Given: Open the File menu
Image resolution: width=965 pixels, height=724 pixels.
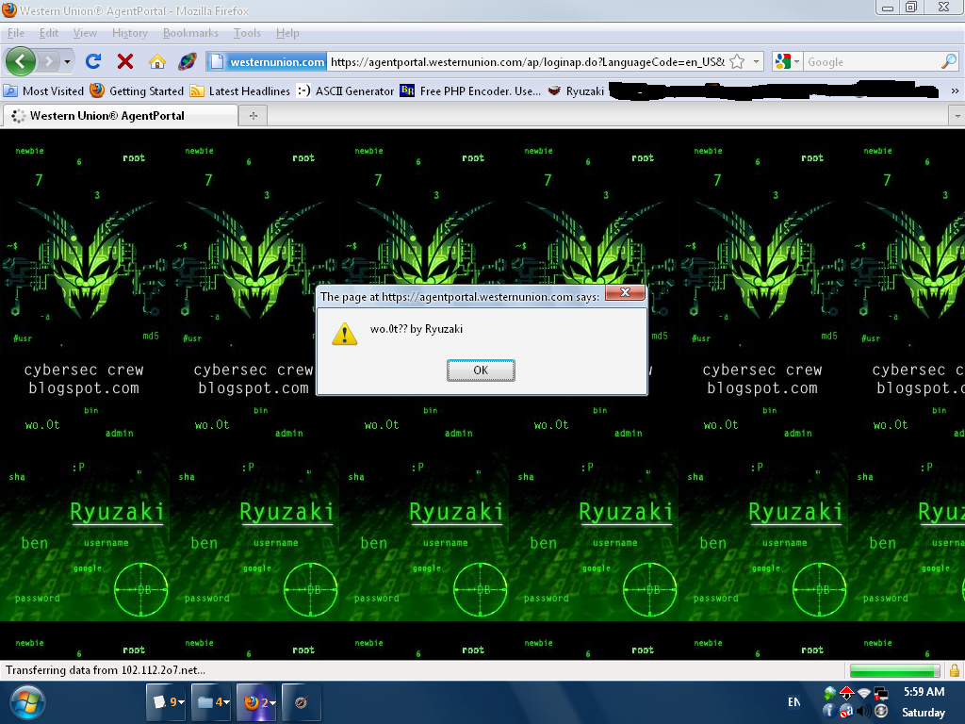Looking at the screenshot, I should coord(16,33).
